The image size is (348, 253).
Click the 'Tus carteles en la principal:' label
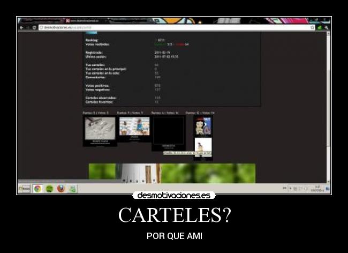pos(106,69)
